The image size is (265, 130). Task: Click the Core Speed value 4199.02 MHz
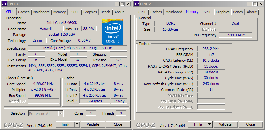point(43,84)
